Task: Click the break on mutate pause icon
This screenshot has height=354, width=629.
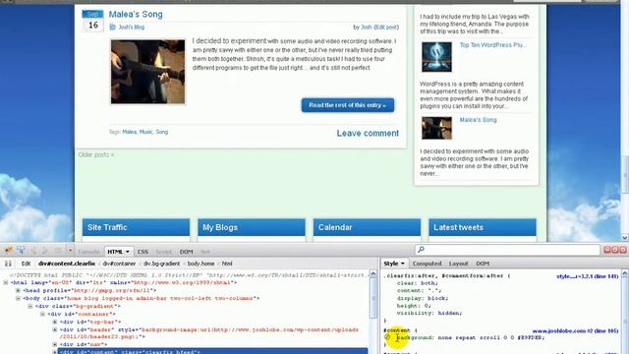Action: click(x=8, y=264)
